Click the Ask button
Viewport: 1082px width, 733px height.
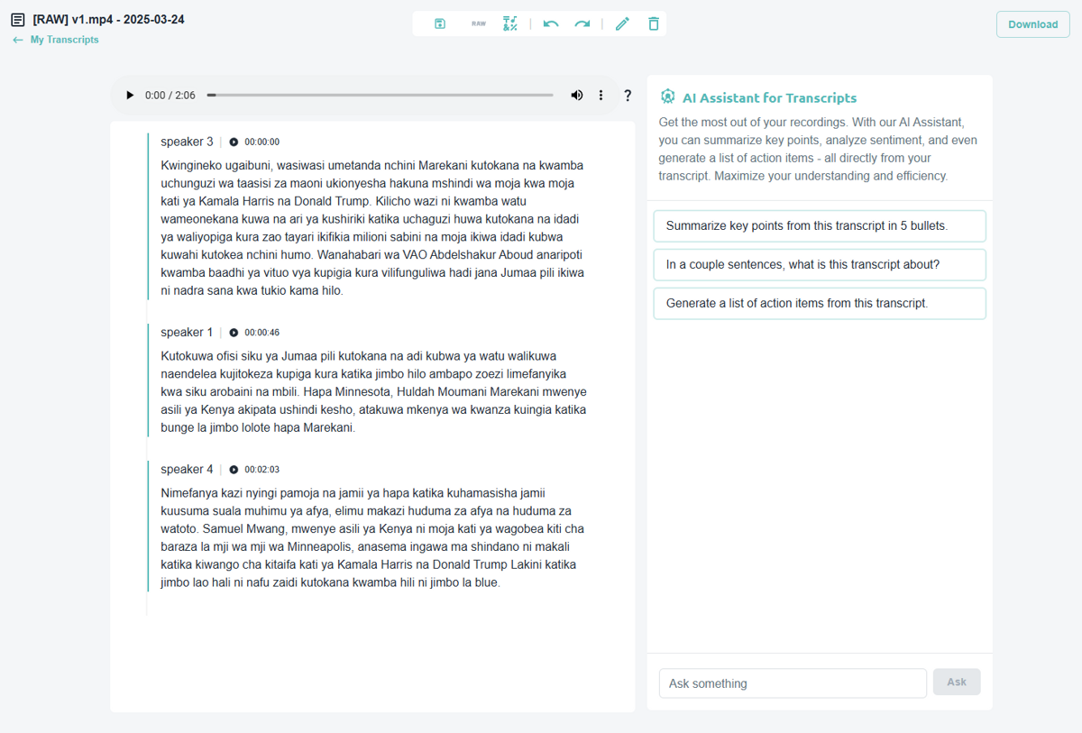(x=957, y=683)
